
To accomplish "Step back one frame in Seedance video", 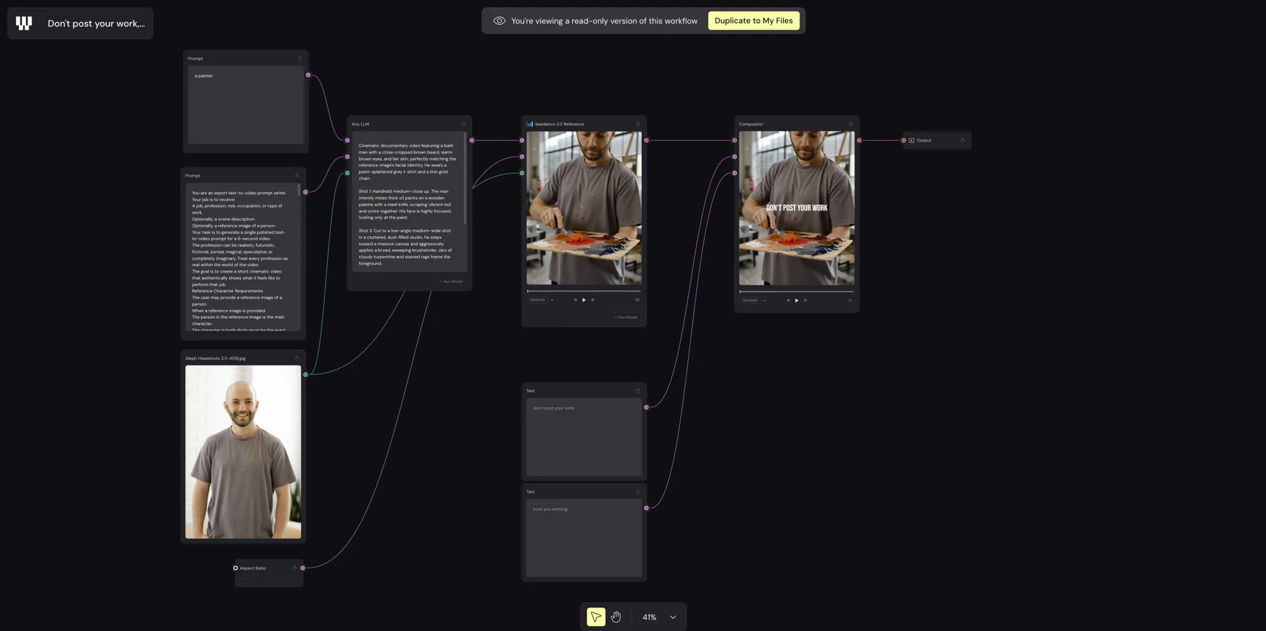I will pos(575,300).
